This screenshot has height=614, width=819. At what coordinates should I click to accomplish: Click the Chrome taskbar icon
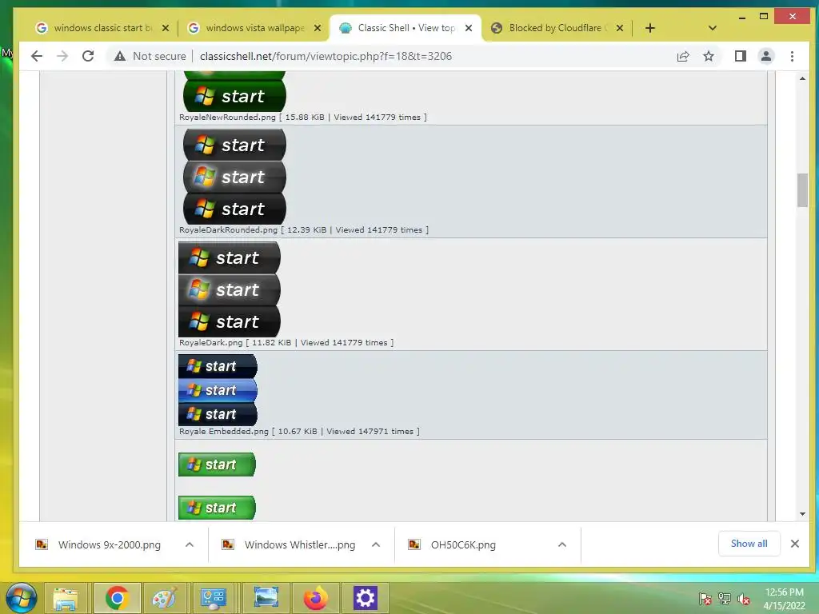tap(117, 598)
